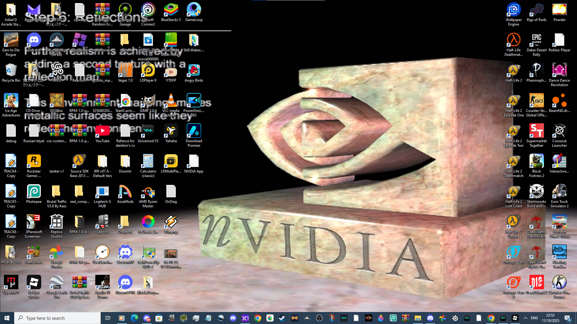Open Microsoft Store from the taskbar

(159, 318)
